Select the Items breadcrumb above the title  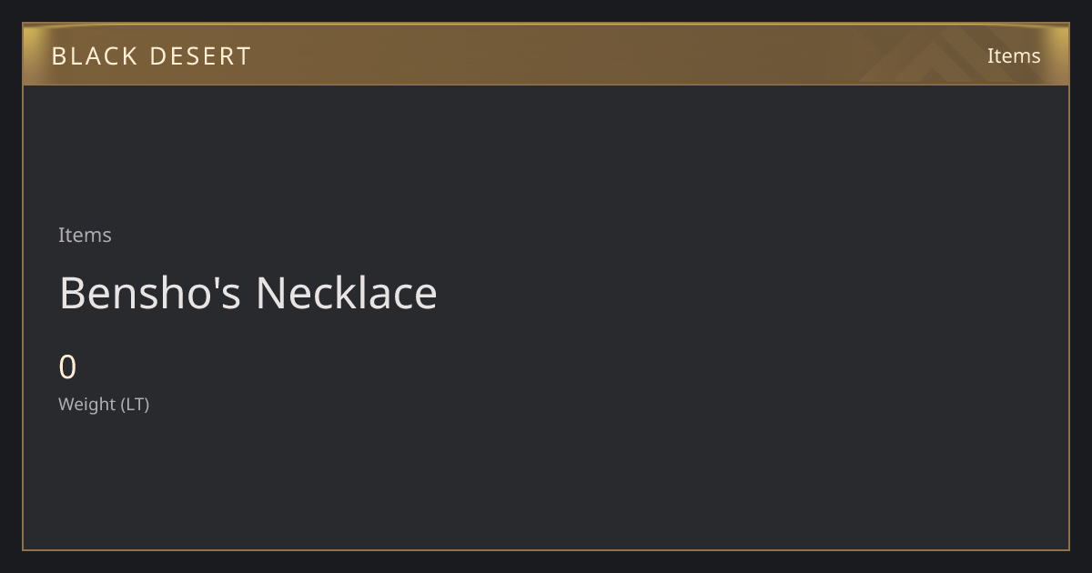click(x=85, y=235)
